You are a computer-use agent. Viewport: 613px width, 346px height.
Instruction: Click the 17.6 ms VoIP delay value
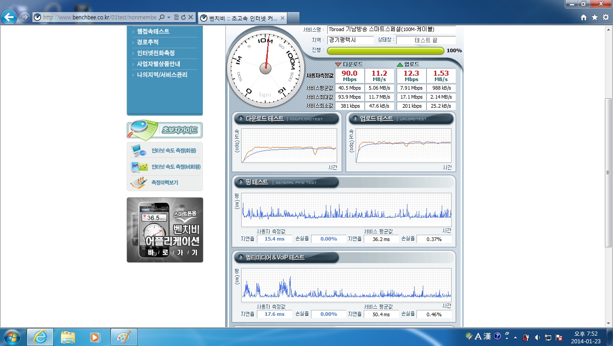(274, 314)
